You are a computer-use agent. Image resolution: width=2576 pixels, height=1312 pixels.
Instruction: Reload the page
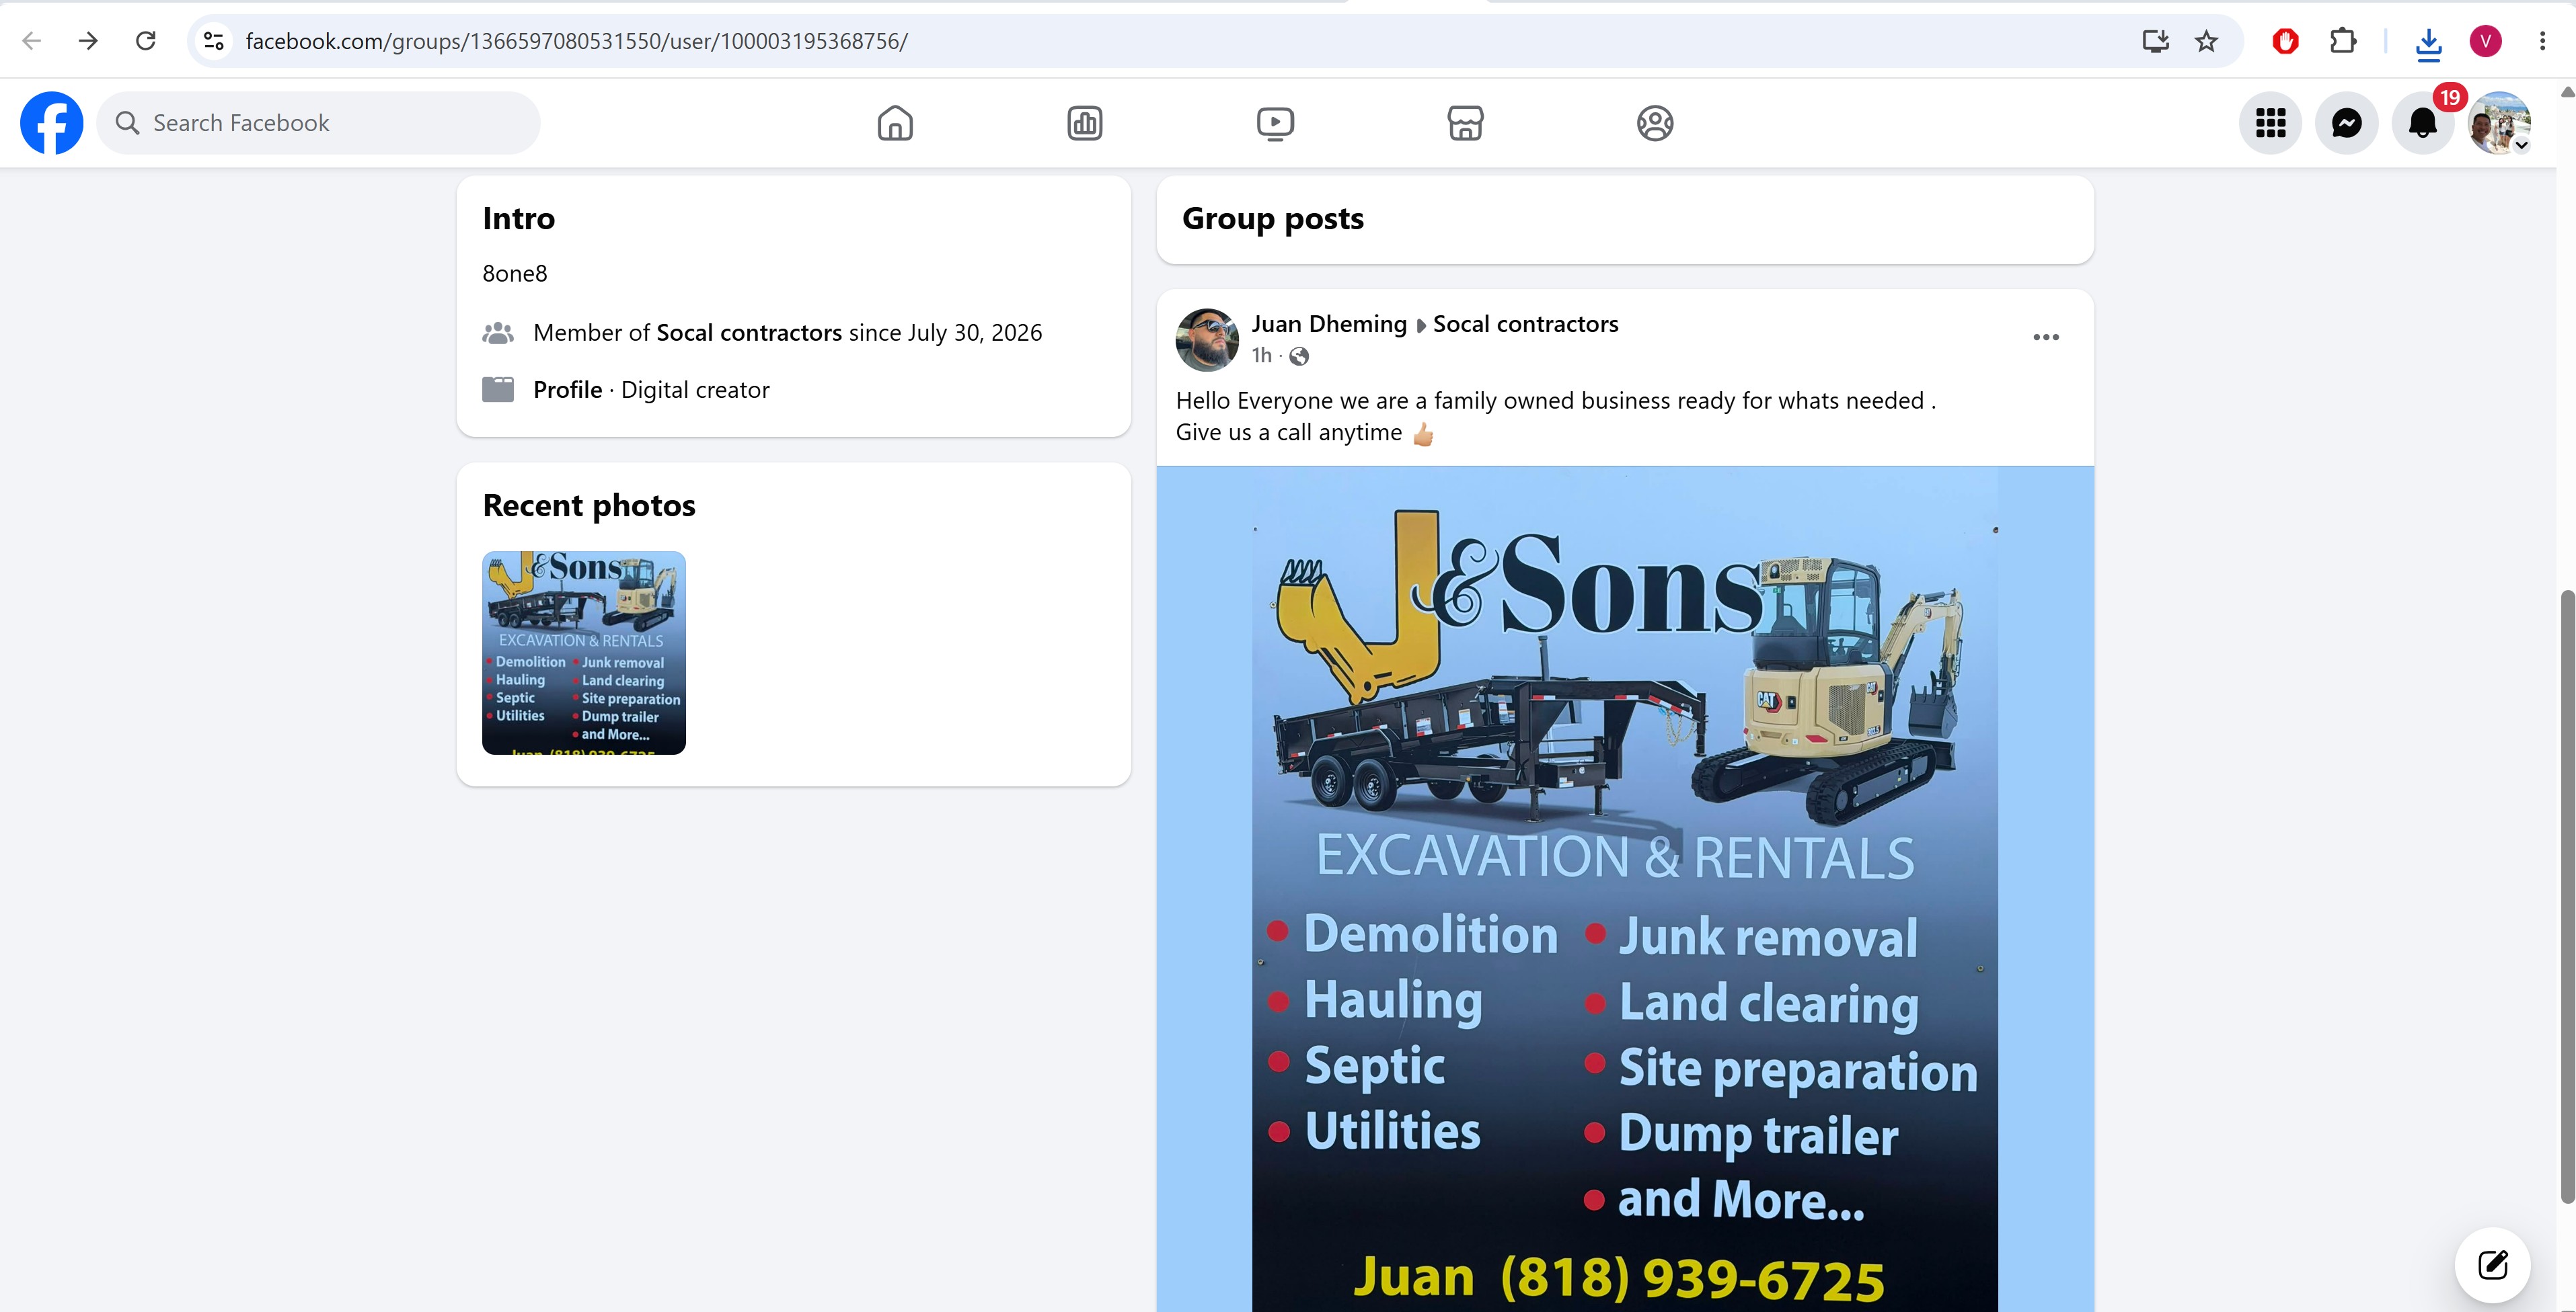tap(146, 41)
